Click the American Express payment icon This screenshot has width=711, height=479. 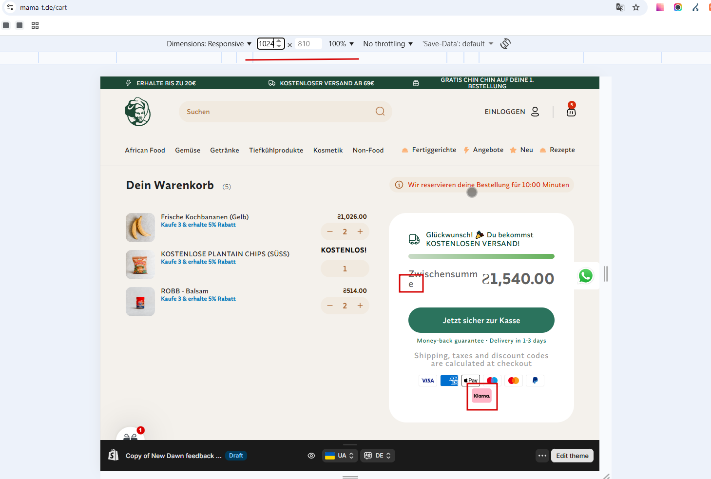point(449,381)
